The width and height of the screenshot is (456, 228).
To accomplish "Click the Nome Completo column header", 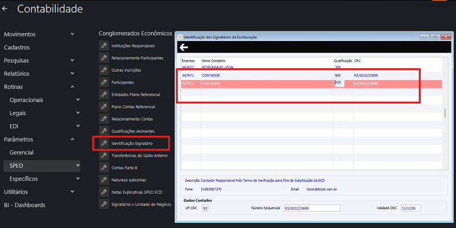I will click(x=213, y=61).
